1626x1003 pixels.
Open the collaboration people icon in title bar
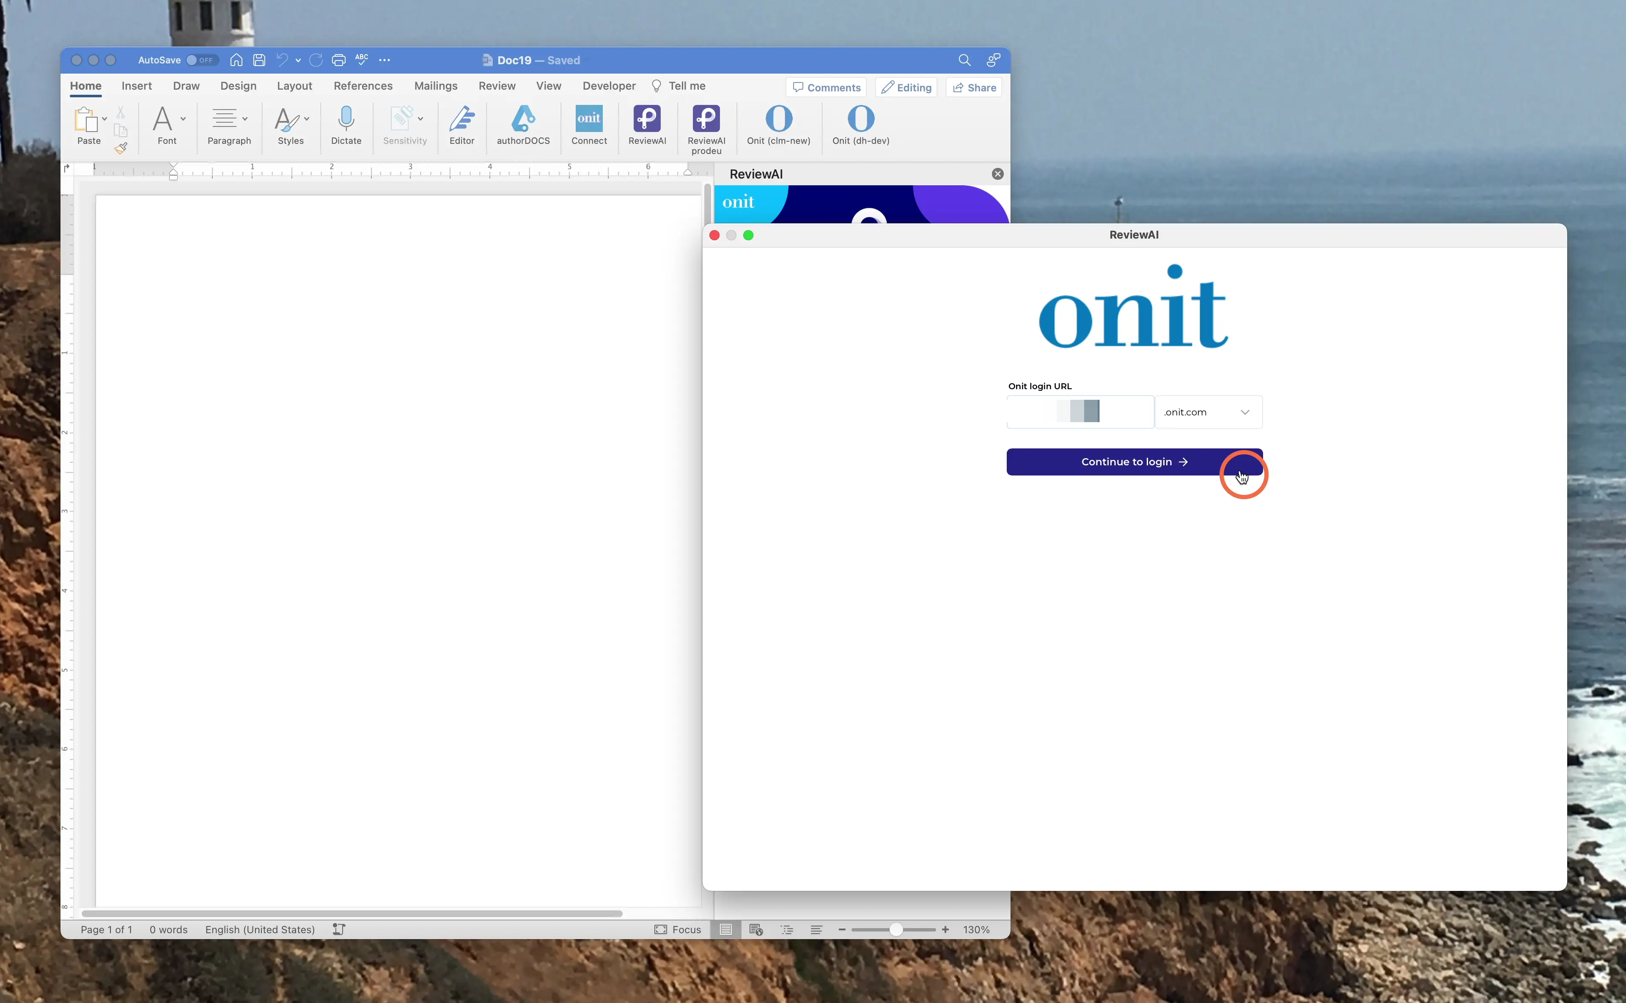(x=993, y=60)
